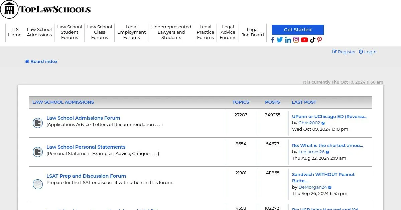Screen dimensions: 401x210
Task: Click the POSTS column header
Action: click(273, 102)
